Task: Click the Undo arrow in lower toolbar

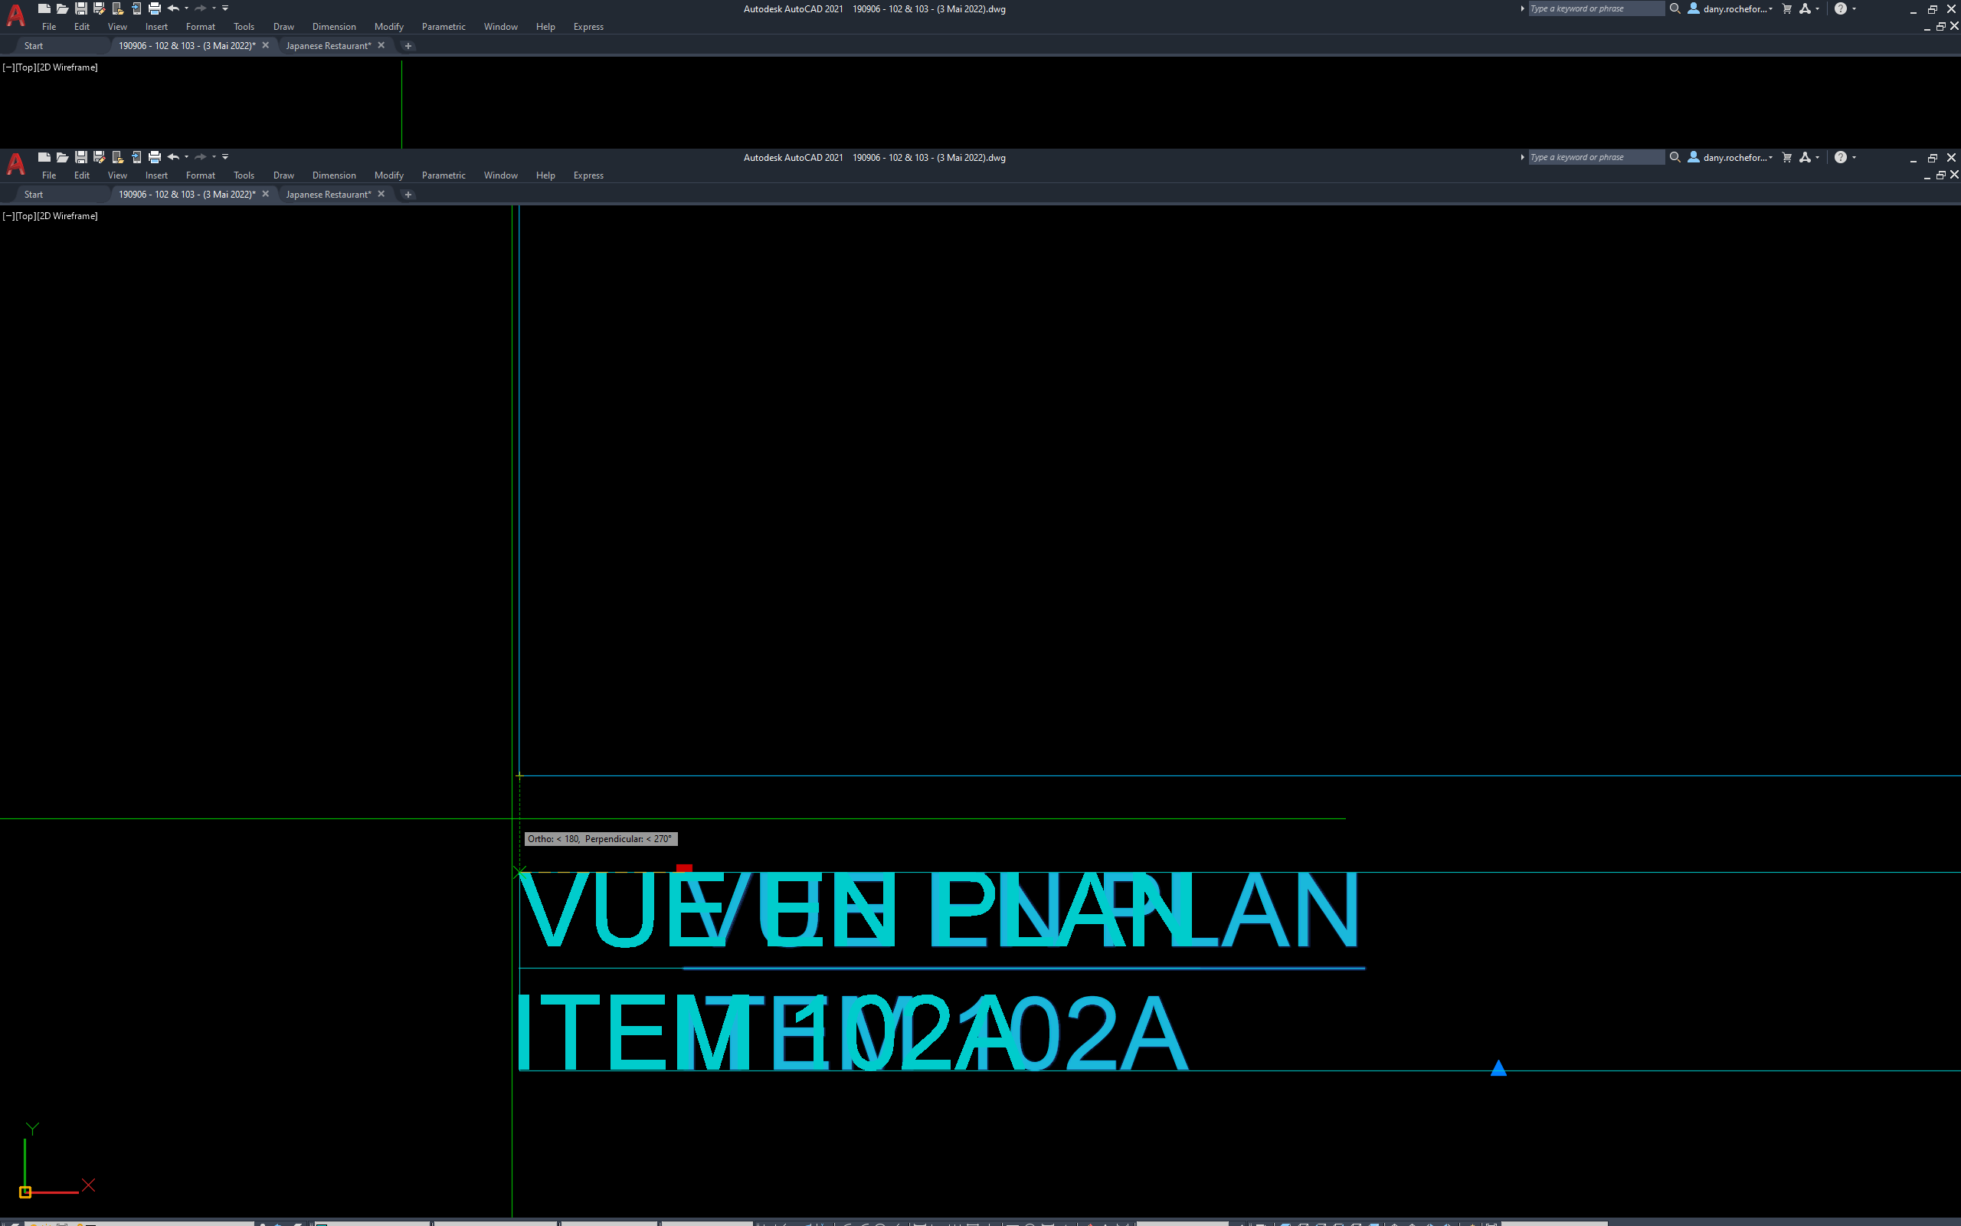Action: pos(172,156)
